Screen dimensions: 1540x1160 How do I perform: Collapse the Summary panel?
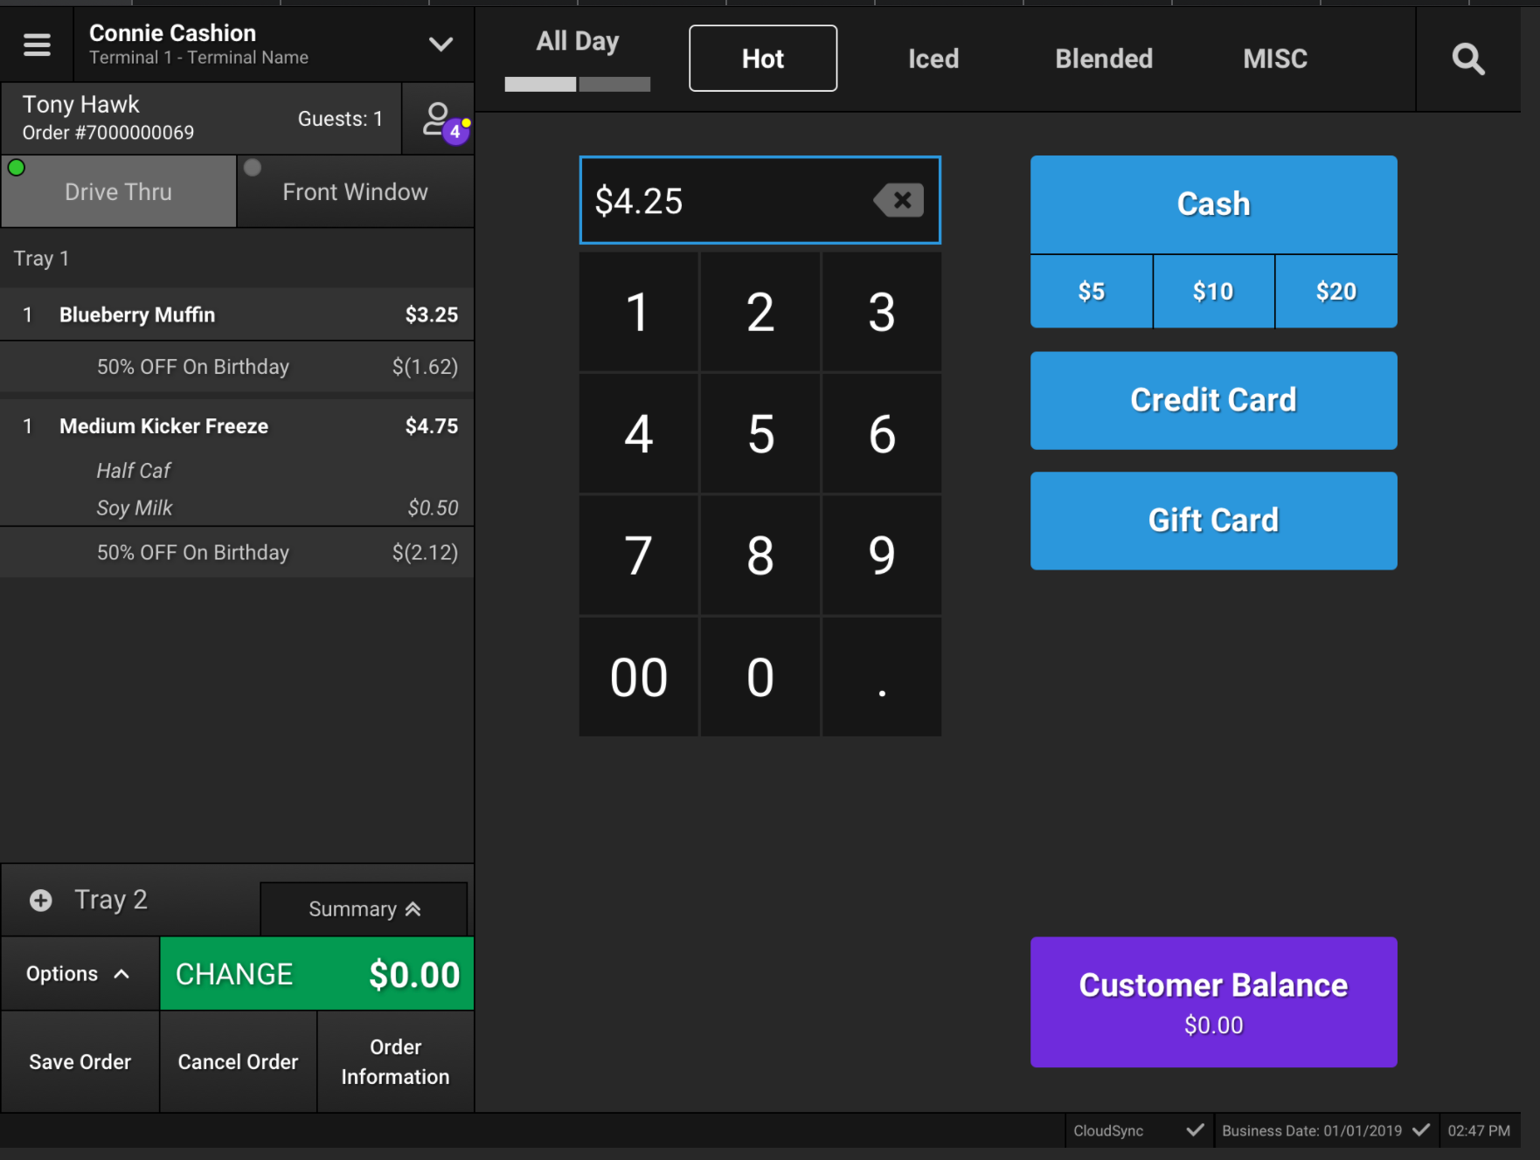tap(364, 908)
